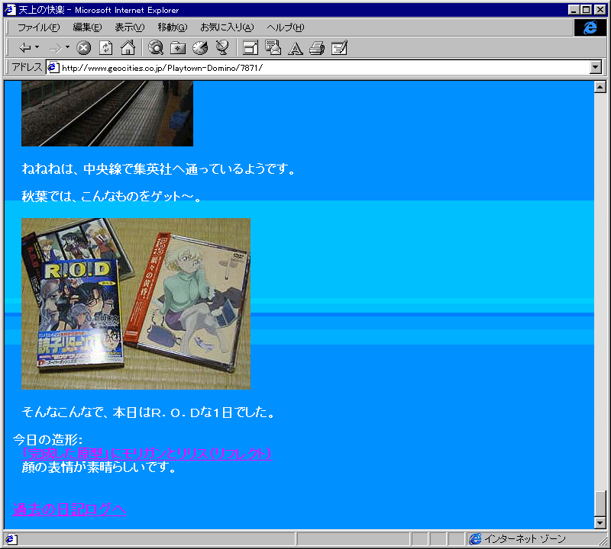Open the History toolbar icon
This screenshot has height=549, width=611.
pyautogui.click(x=200, y=48)
